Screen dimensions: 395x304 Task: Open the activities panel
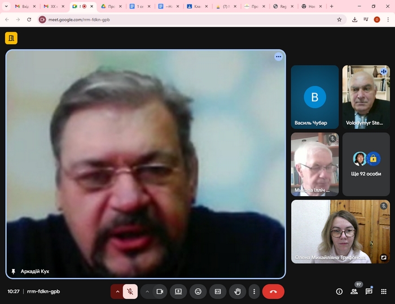click(384, 292)
